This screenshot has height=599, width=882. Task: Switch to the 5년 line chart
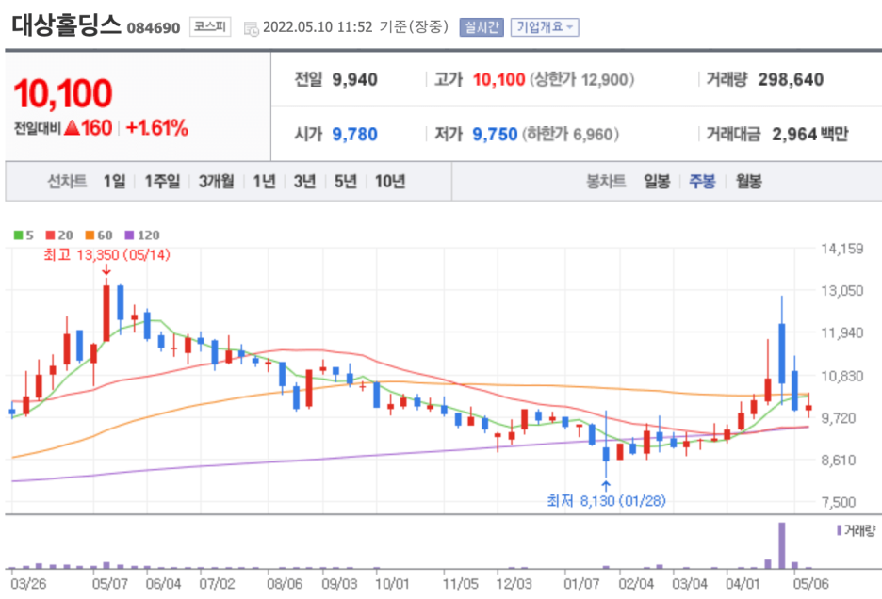tap(346, 181)
